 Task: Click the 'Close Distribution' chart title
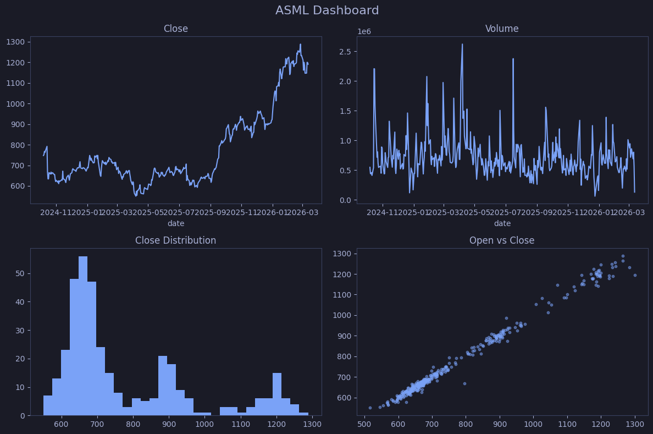pyautogui.click(x=176, y=240)
